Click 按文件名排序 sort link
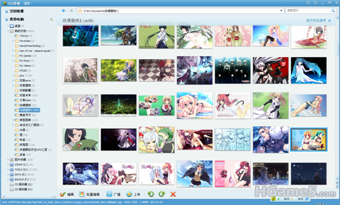This screenshot has height=205, width=340. (316, 20)
